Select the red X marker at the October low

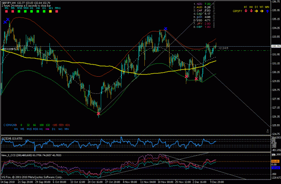[x=98, y=114]
